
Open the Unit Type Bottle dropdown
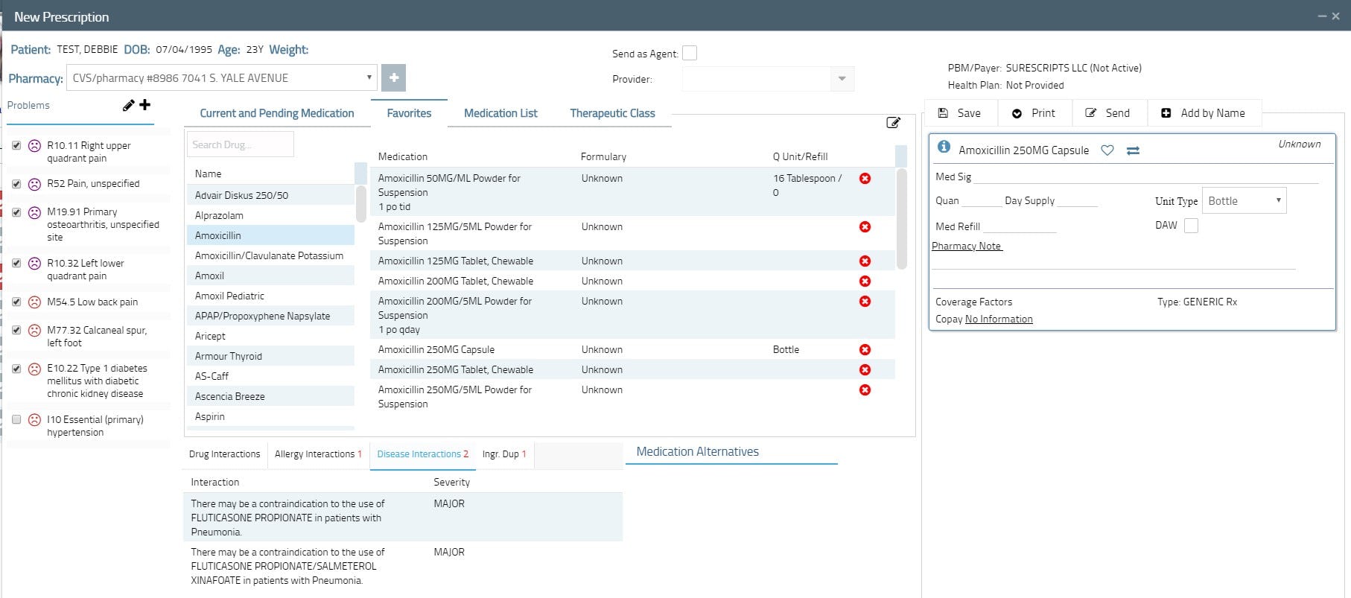(x=1244, y=201)
